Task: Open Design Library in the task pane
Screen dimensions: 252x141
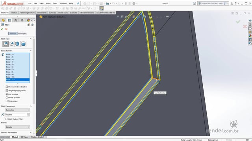Action: tap(250, 25)
